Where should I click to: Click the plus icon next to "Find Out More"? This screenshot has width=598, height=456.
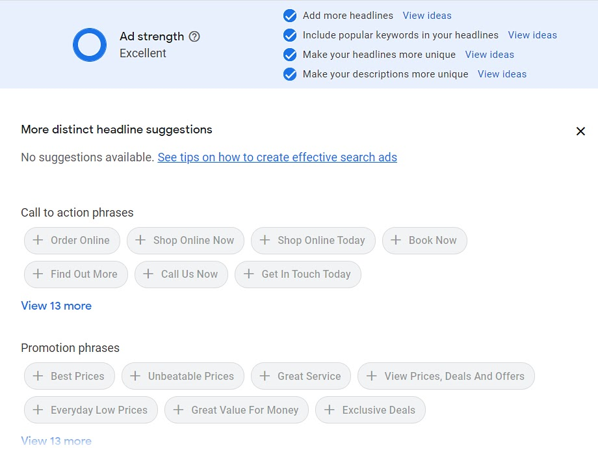(x=37, y=274)
